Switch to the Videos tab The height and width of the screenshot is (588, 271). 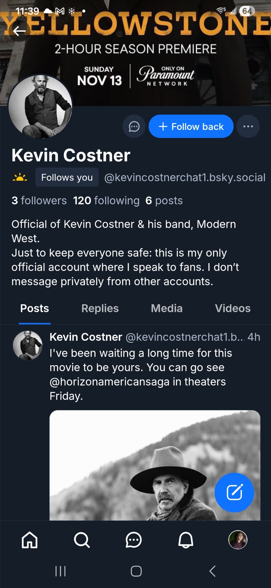[233, 308]
